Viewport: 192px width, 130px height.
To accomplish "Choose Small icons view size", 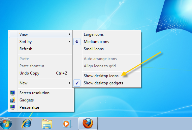I will pyautogui.click(x=107, y=49).
